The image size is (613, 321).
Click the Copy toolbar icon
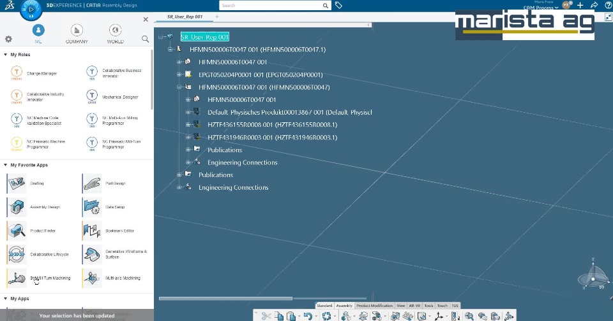click(x=279, y=316)
